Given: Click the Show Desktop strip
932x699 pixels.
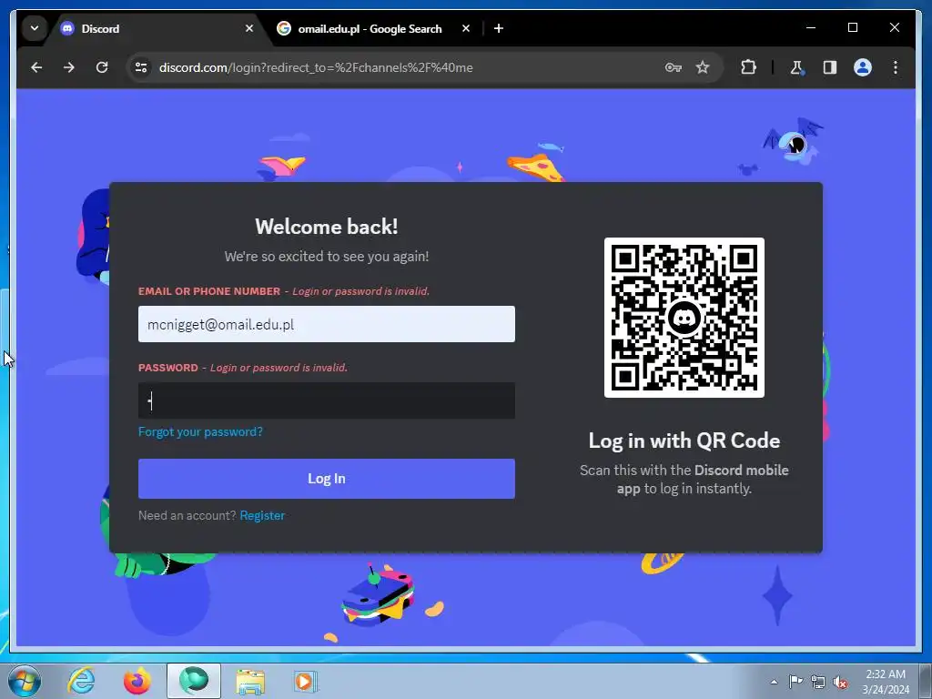Looking at the screenshot, I should [x=926, y=681].
